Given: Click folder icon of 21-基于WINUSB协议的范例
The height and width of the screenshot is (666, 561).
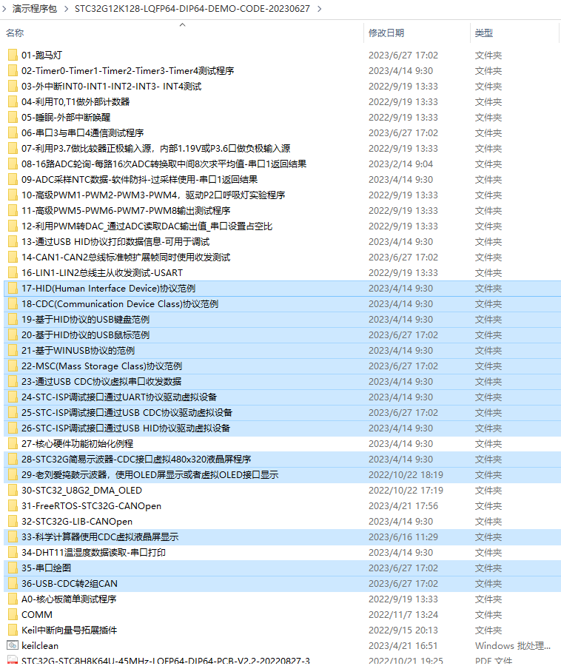Looking at the screenshot, I should pos(13,351).
